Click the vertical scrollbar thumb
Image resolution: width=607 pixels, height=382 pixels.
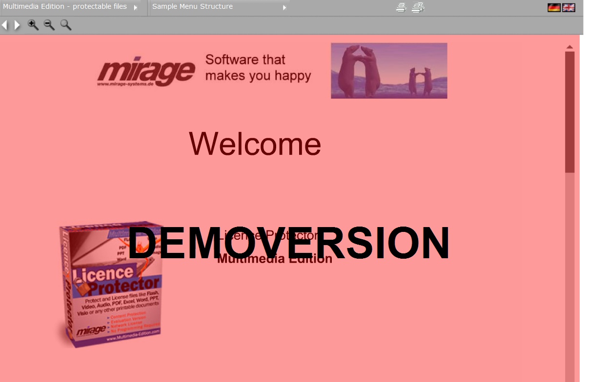[x=569, y=112]
